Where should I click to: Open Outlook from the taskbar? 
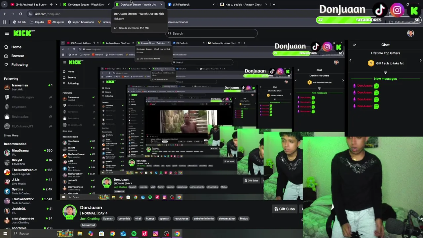(123, 234)
